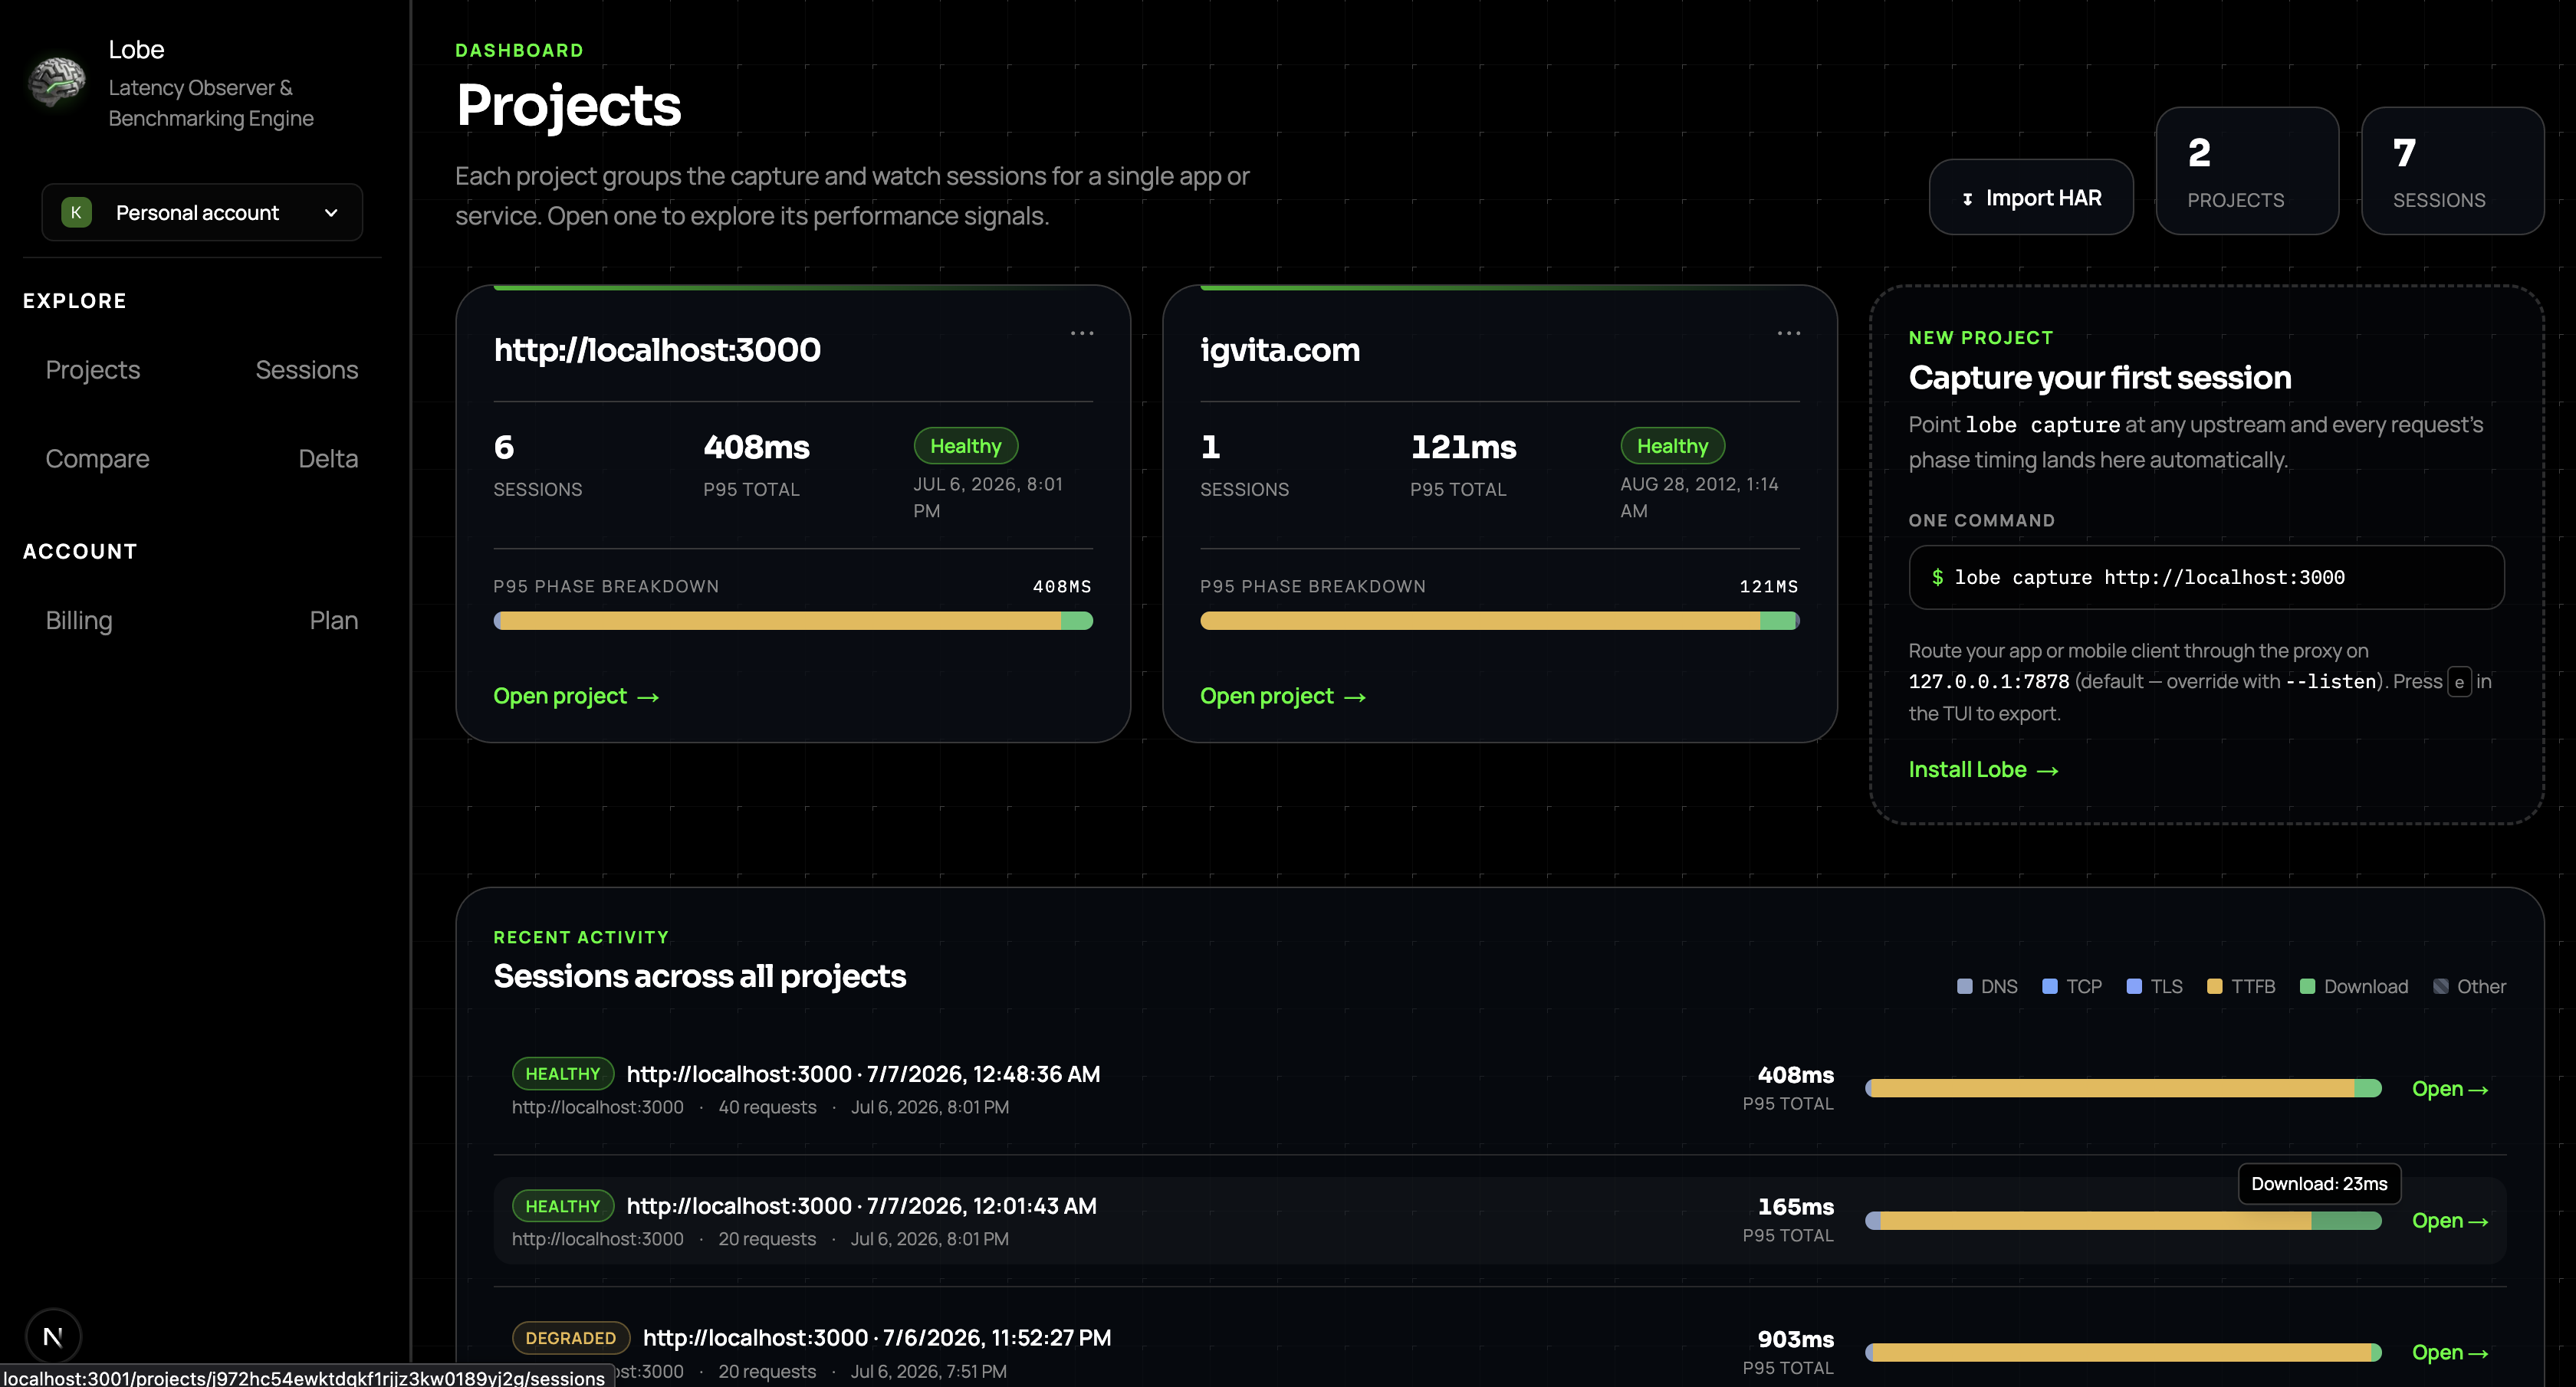Click the lobe capture command box

2206,576
